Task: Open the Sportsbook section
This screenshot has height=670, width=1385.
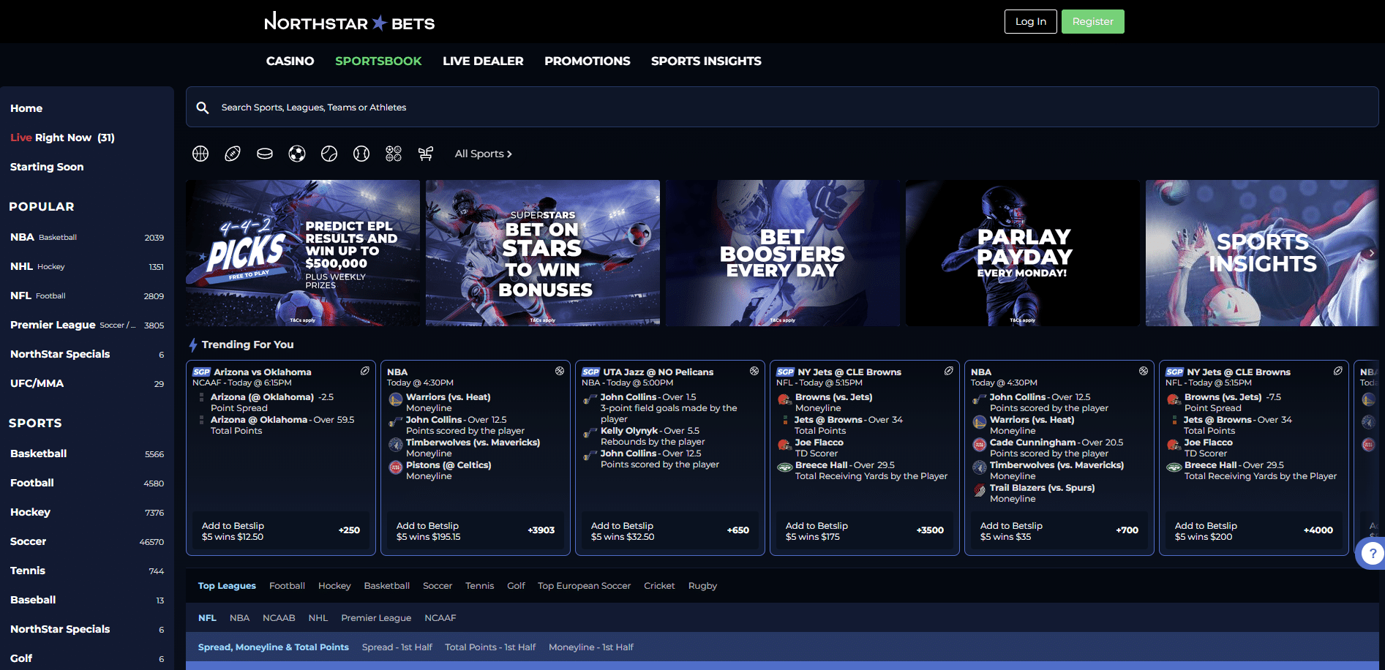Action: click(x=378, y=61)
